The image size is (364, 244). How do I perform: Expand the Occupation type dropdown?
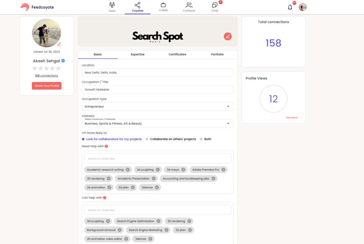coord(228,106)
